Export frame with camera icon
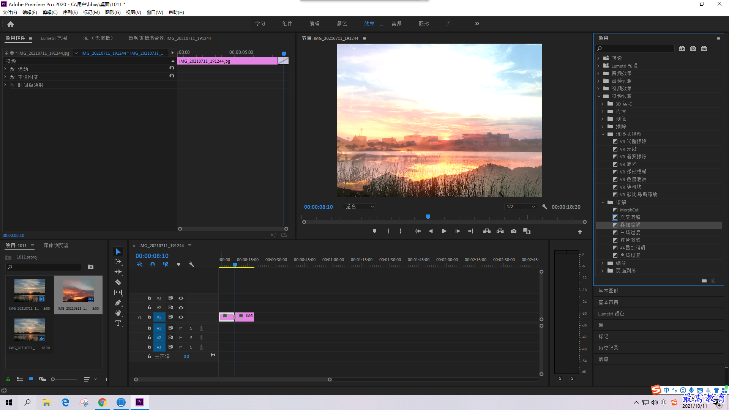The height and width of the screenshot is (410, 729). (x=514, y=231)
